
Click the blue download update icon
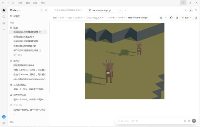pos(4,117)
